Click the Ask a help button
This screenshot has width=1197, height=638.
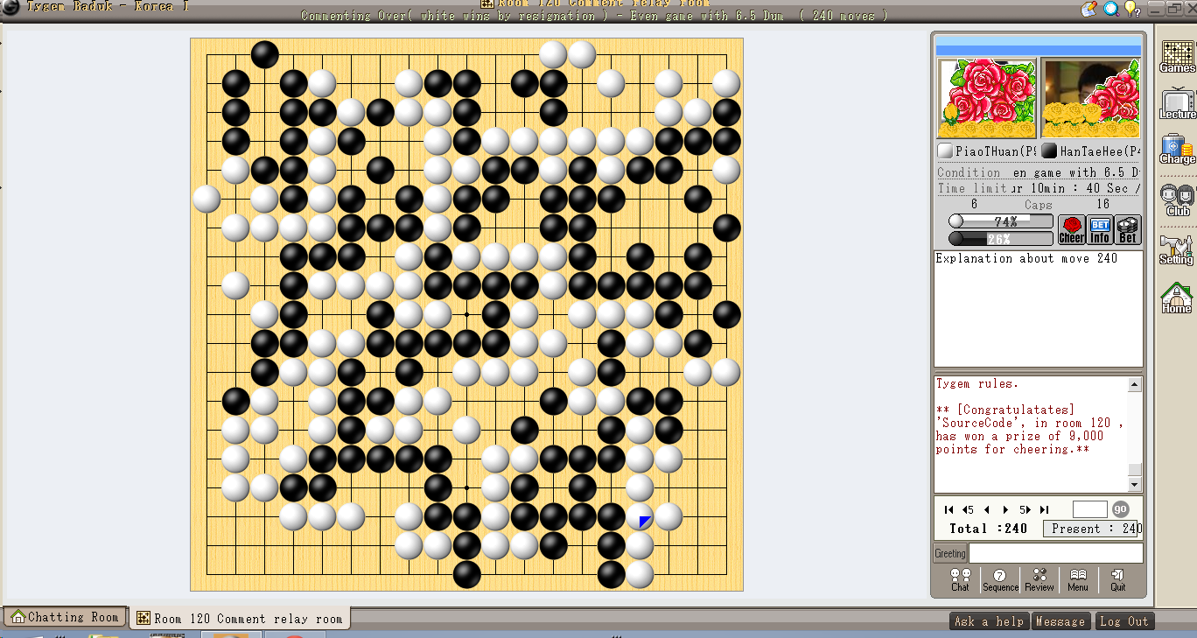click(x=989, y=621)
